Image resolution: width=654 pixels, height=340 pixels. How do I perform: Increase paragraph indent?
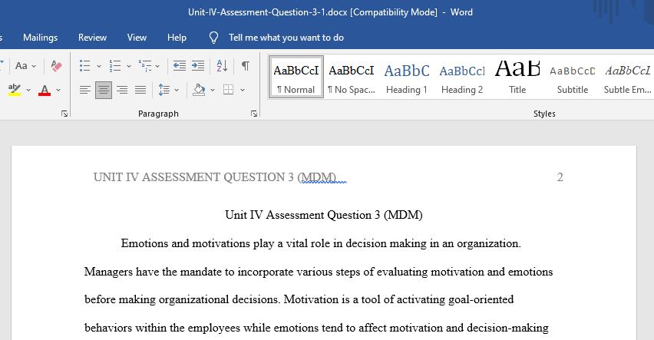(x=198, y=66)
